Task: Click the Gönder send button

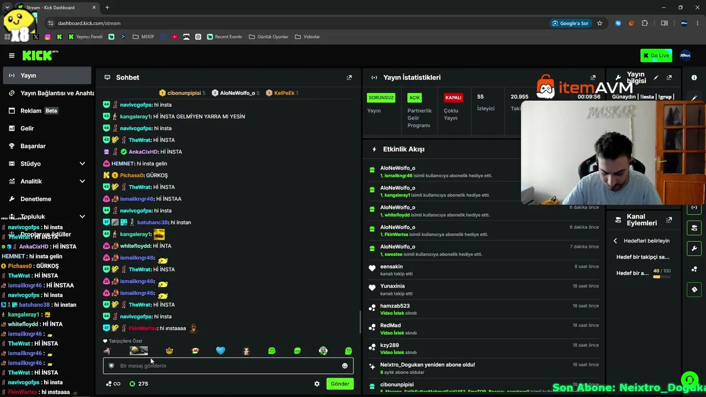Action: point(340,384)
